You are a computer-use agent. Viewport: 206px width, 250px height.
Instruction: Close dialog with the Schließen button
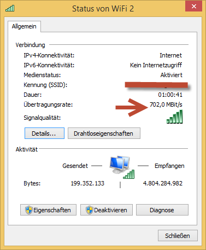click(x=178, y=236)
